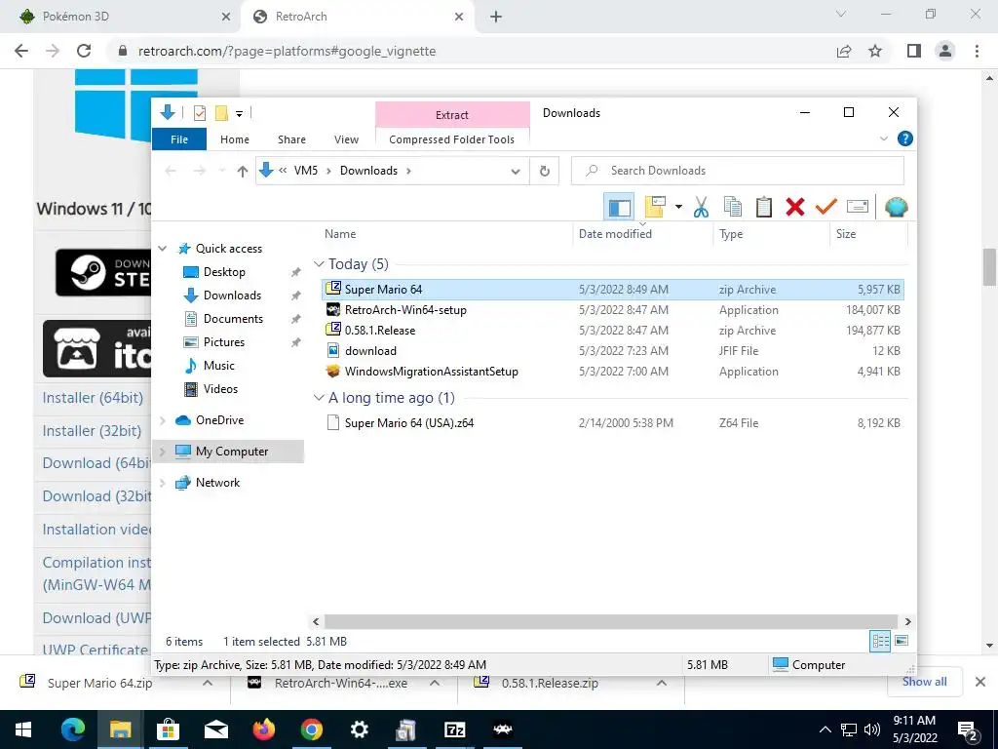Open options arrow for Super Mario 64.zip download
998x749 pixels.
(208, 683)
